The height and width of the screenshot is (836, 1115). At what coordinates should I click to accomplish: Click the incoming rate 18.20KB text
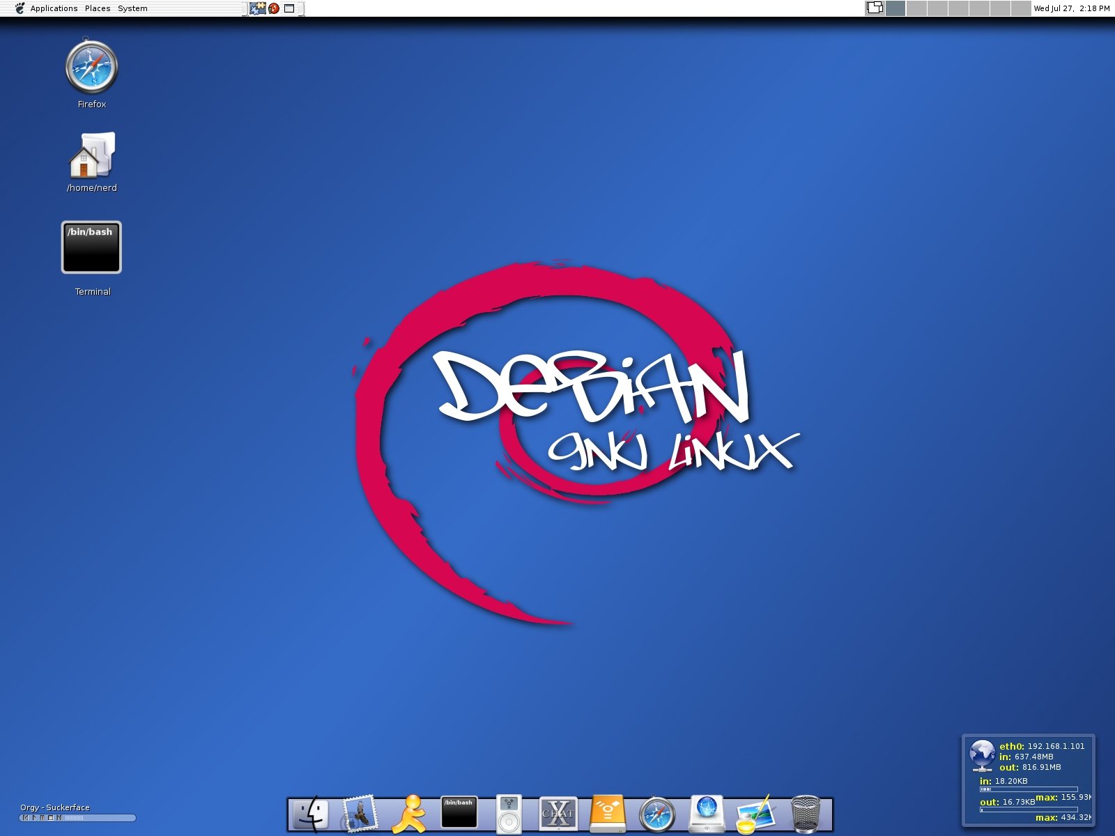[x=1011, y=781]
